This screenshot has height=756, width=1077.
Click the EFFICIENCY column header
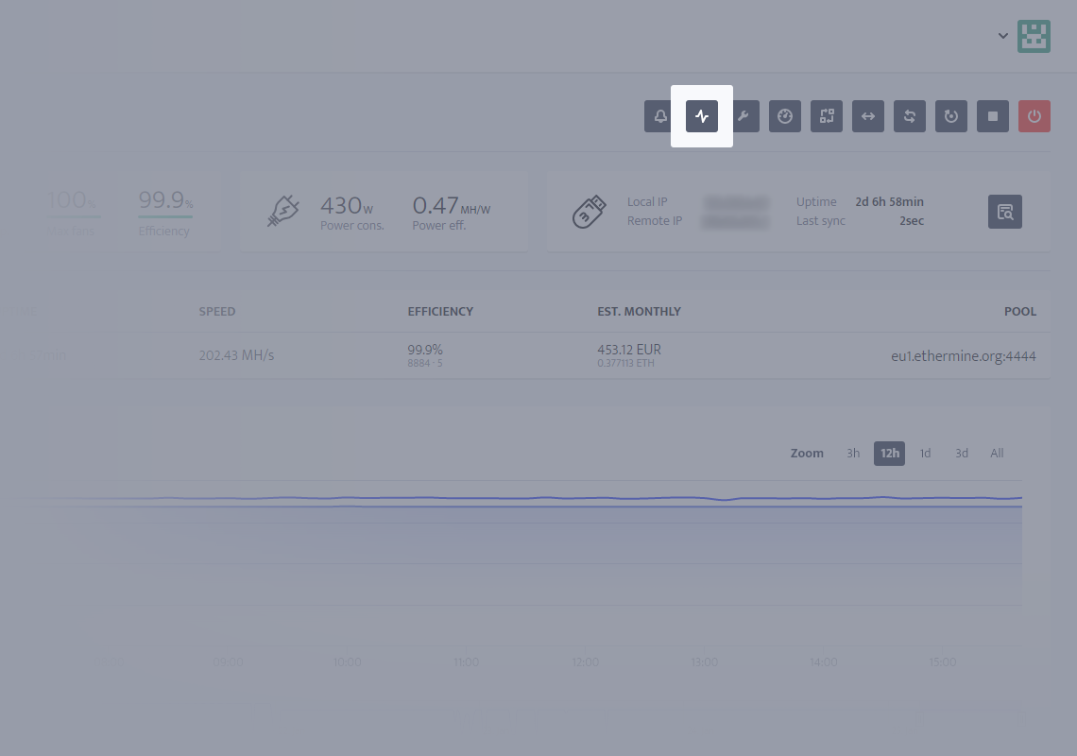pos(440,311)
